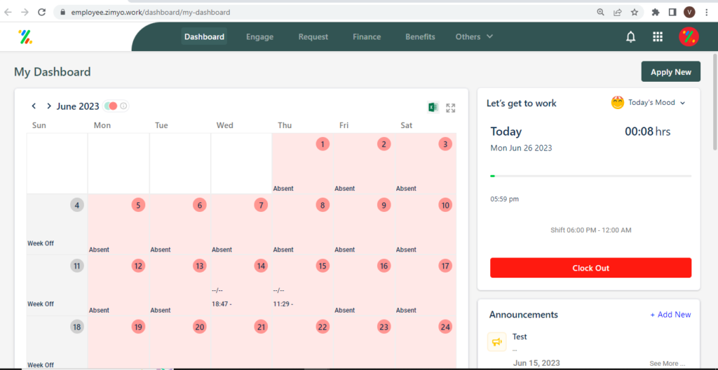The image size is (718, 370).
Task: Go to the Request tab
Action: point(313,36)
